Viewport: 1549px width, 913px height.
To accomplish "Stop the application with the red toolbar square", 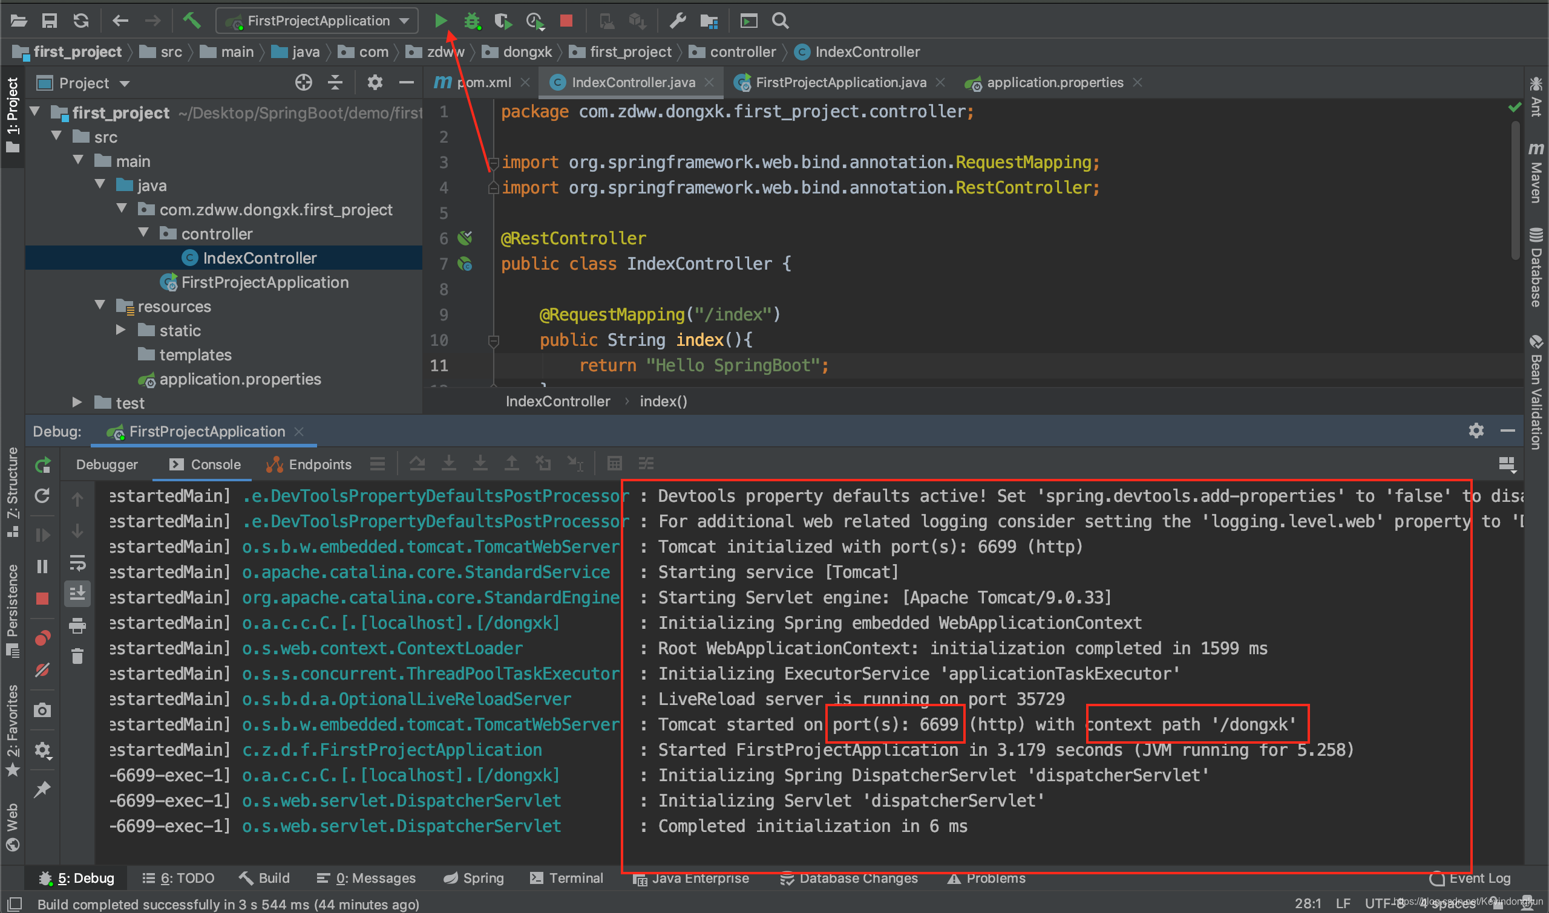I will (x=566, y=21).
